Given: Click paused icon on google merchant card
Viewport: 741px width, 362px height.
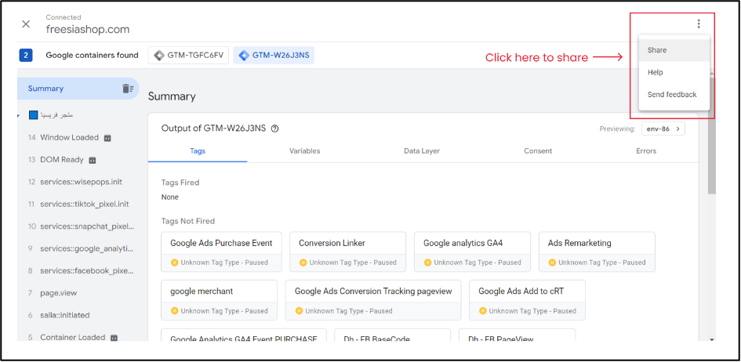Looking at the screenshot, I should pos(174,311).
